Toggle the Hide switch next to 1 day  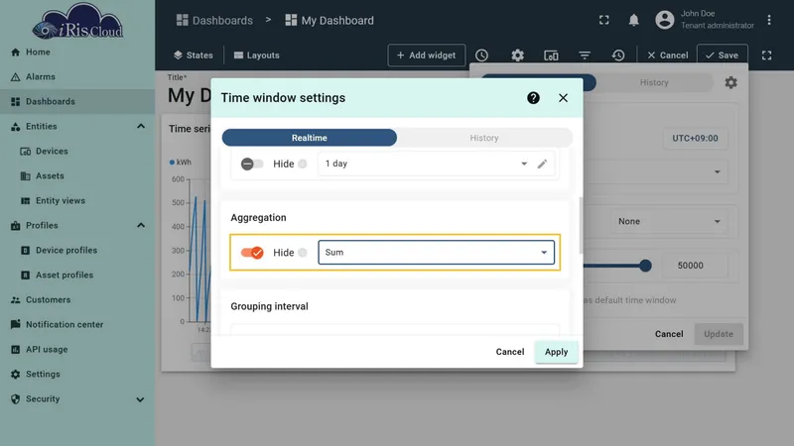click(x=252, y=164)
